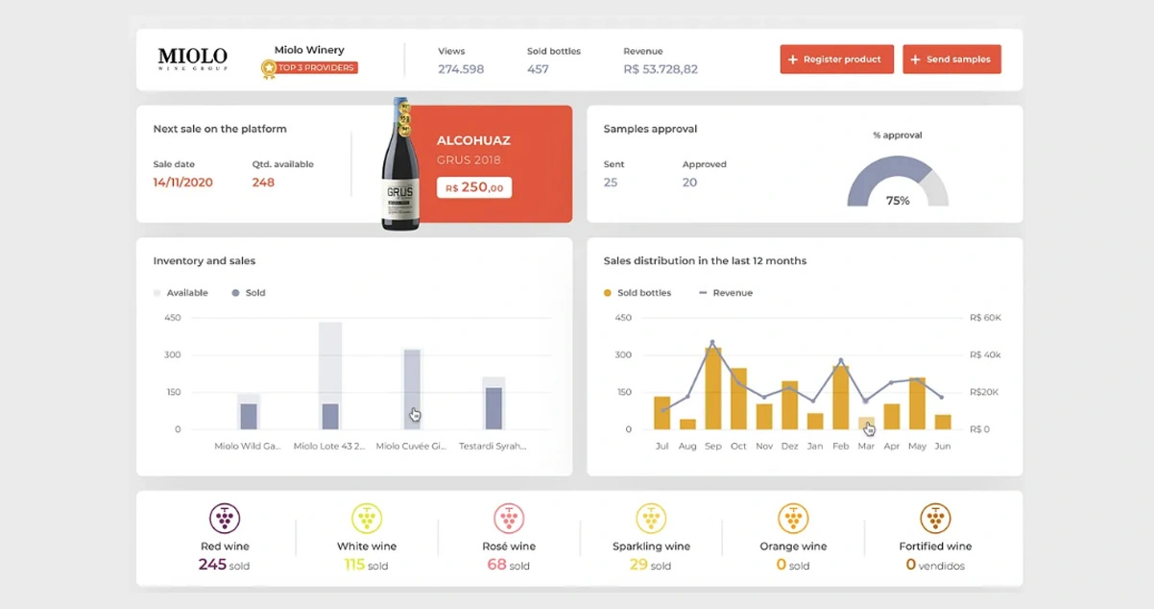This screenshot has width=1154, height=609.
Task: Click the Top 3 Providers medal badge
Action: tap(270, 68)
